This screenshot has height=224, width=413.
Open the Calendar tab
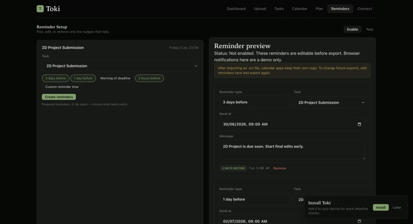coord(299,9)
